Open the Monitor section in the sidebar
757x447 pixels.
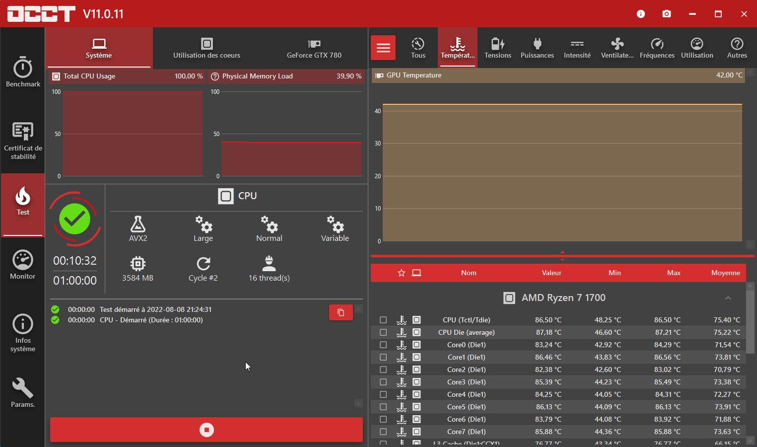23,264
